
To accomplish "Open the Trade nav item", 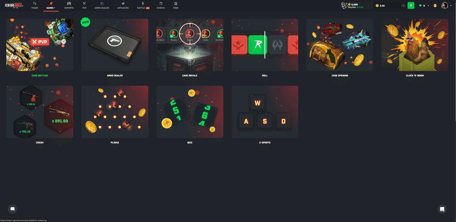I will [34, 5].
